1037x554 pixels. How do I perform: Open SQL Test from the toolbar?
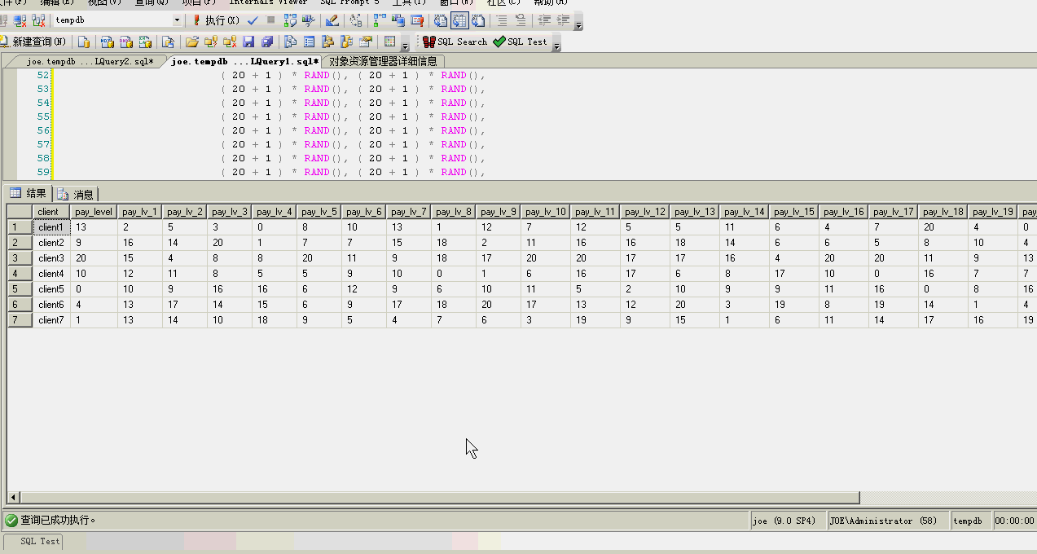coord(521,42)
